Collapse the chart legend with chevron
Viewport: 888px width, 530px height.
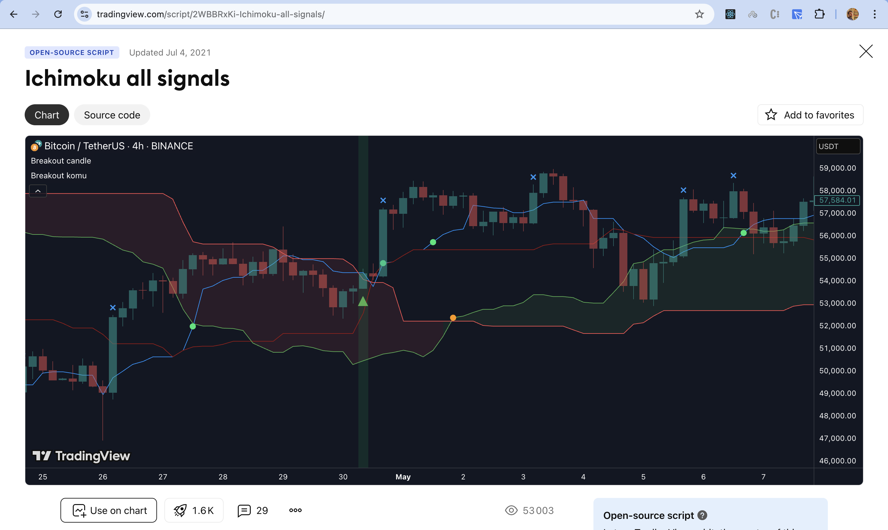[38, 191]
